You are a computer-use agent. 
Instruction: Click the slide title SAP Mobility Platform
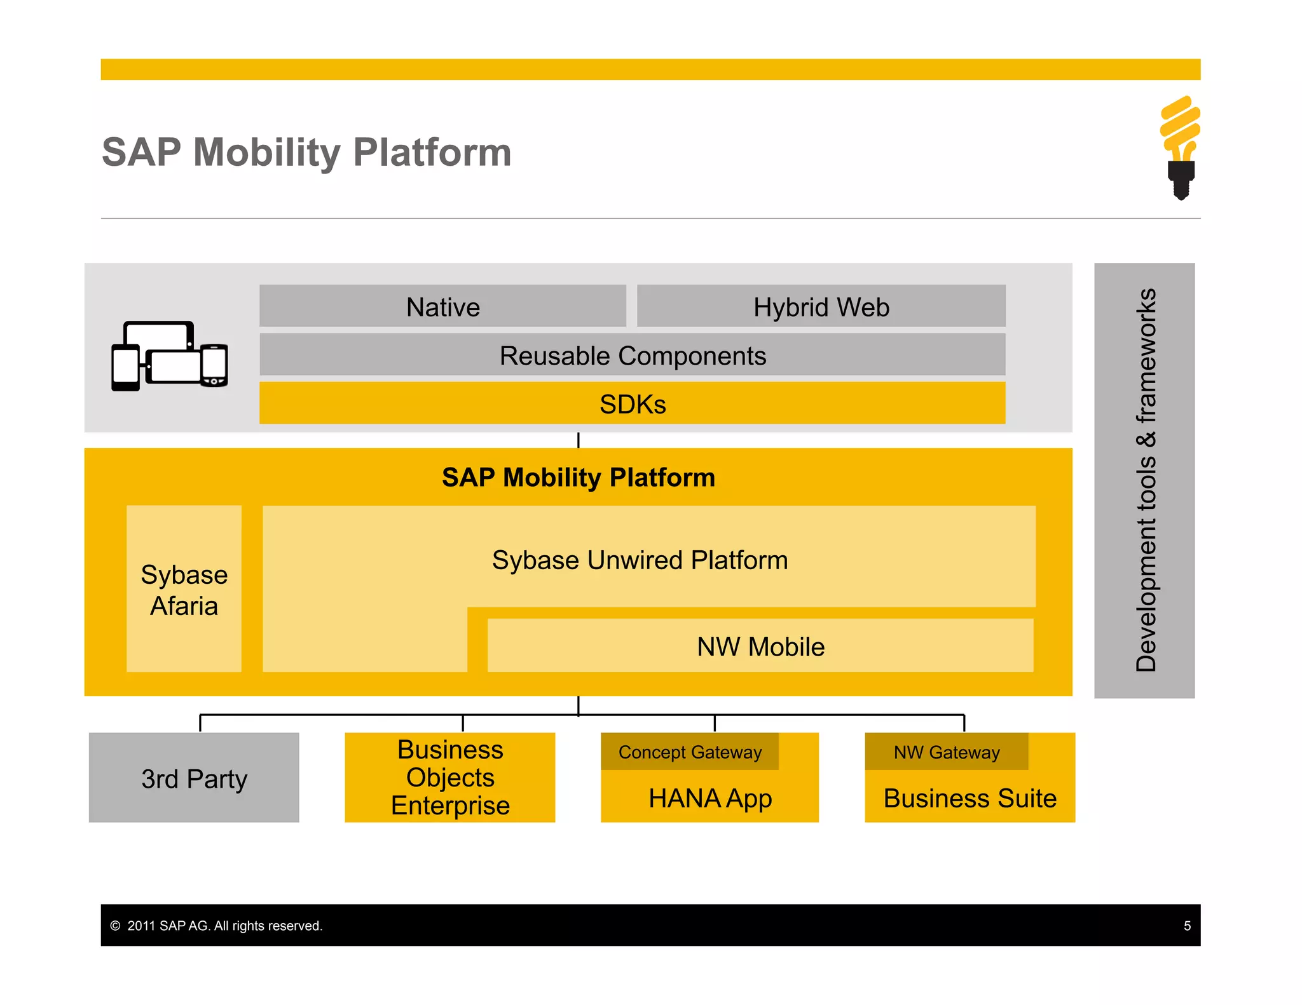pos(306,152)
